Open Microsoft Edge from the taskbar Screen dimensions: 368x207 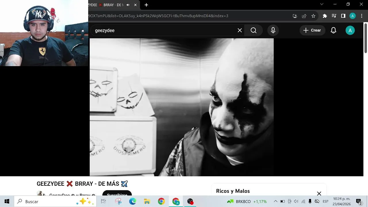pyautogui.click(x=133, y=202)
